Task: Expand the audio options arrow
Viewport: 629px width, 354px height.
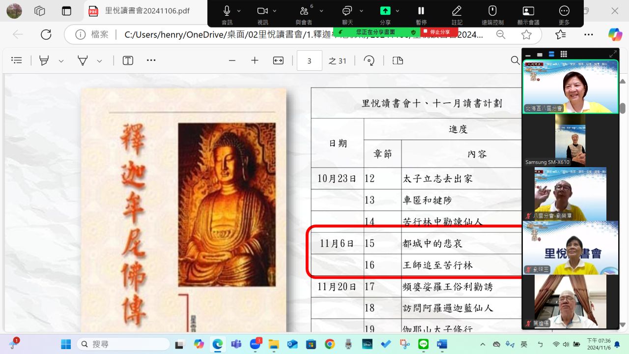Action: coord(239,11)
